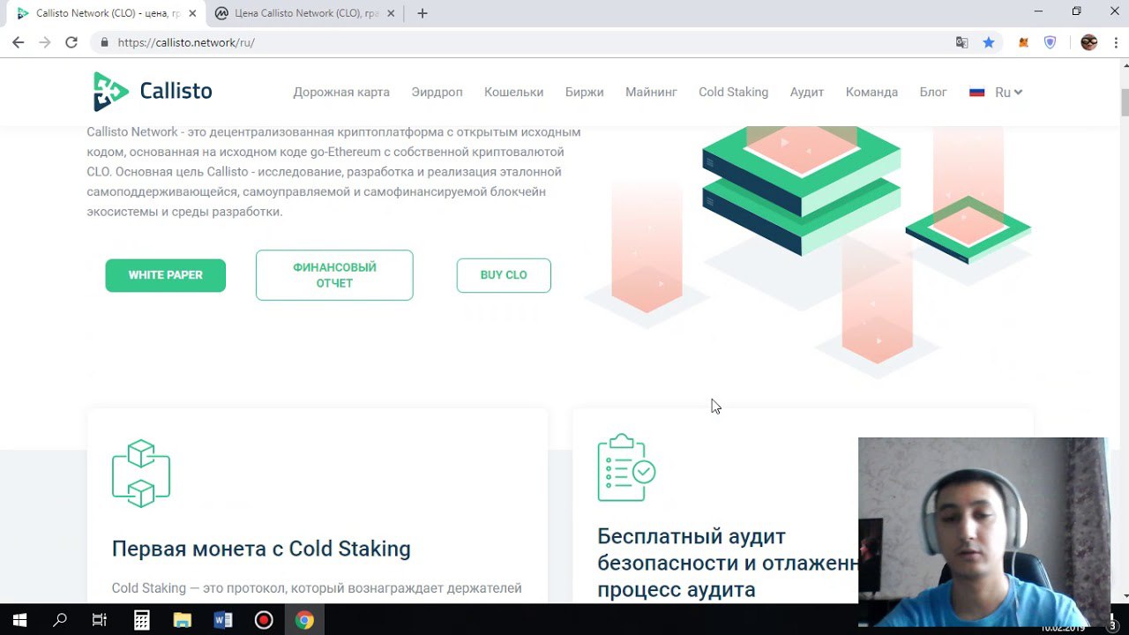Reload the page with refresh icon
The image size is (1129, 635).
[x=71, y=42]
